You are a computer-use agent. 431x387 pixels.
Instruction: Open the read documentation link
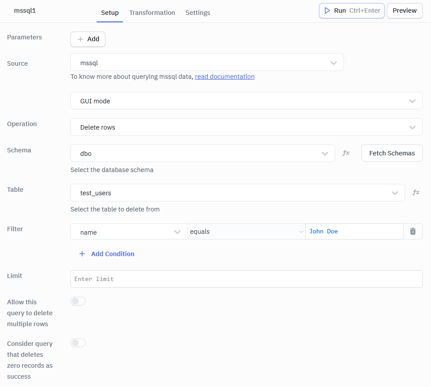point(224,77)
